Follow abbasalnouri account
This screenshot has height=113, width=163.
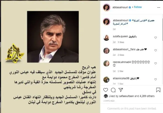pyautogui.click(x=138, y=7)
